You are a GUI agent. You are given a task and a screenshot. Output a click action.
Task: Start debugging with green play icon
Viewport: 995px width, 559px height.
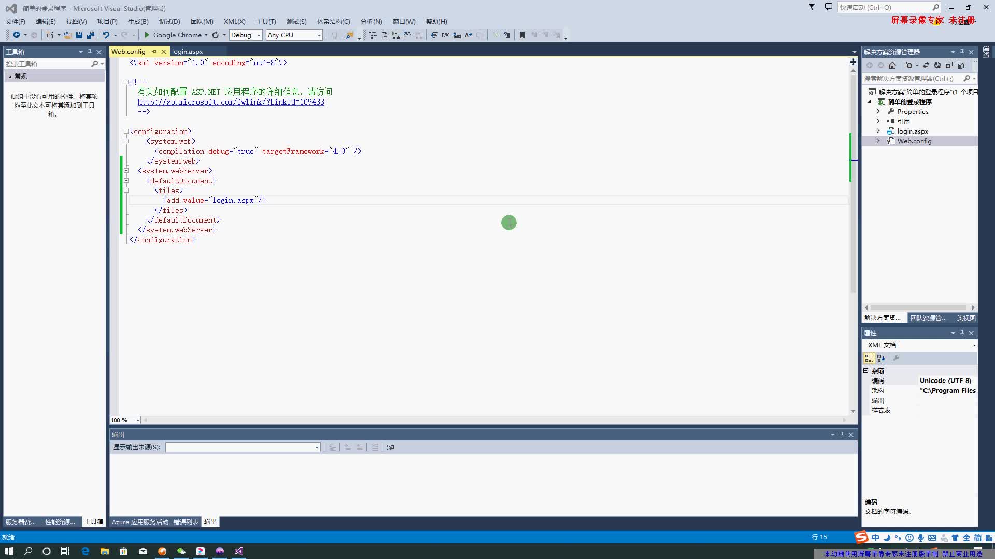(x=147, y=35)
